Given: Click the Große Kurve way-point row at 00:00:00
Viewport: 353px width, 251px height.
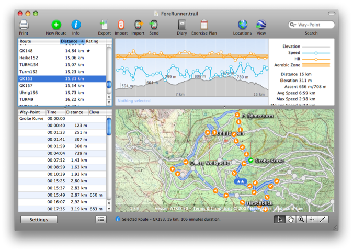Looking at the screenshot, I should point(62,118).
